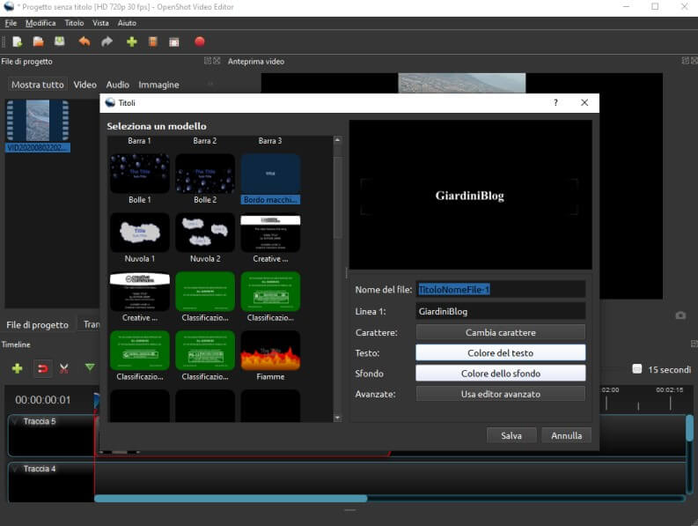Click the Salva button
This screenshot has height=526, width=698.
[511, 435]
